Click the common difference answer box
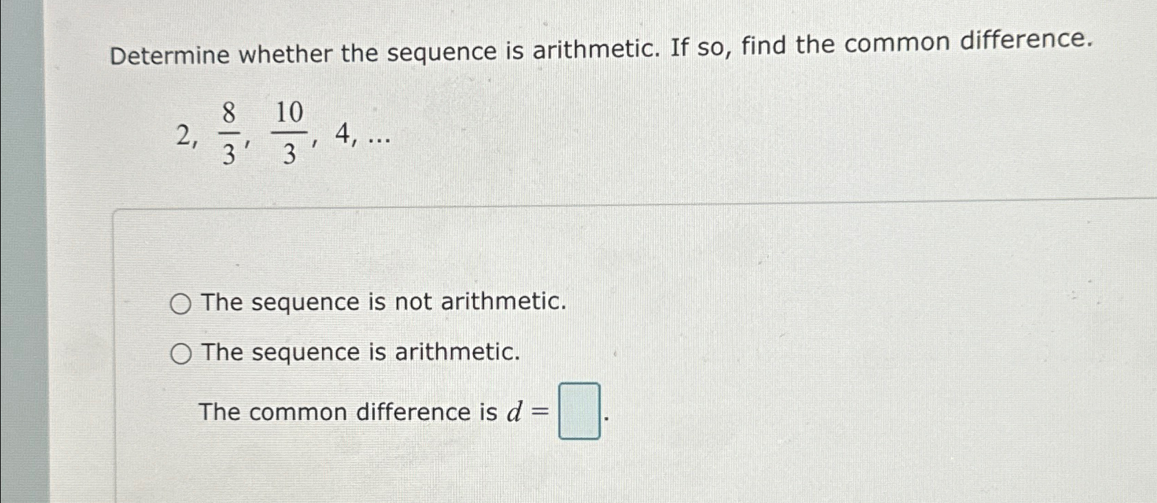This screenshot has height=503, width=1157. click(580, 411)
